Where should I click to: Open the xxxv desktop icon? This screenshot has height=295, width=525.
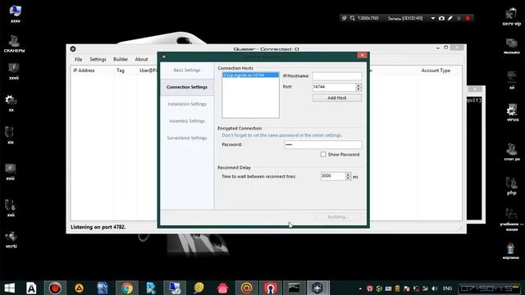point(15,14)
